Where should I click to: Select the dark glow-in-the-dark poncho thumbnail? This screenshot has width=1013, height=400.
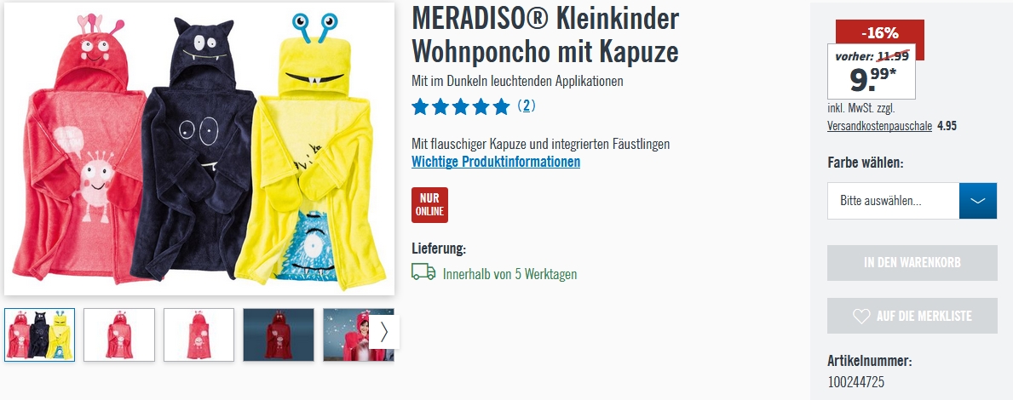[x=279, y=334]
